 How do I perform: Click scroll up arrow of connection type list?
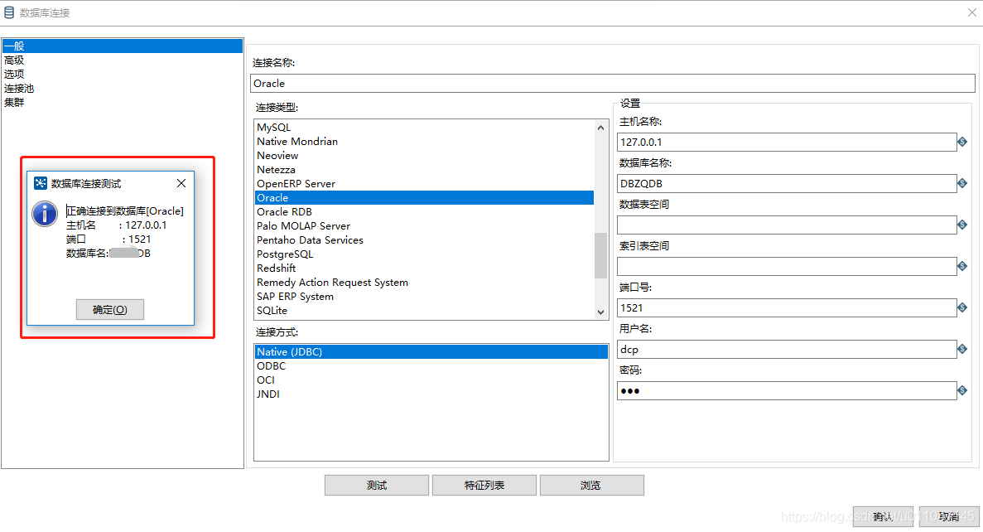(x=600, y=128)
